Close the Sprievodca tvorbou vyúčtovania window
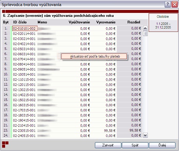Viewport: 179px width, 151px height. [175, 4]
